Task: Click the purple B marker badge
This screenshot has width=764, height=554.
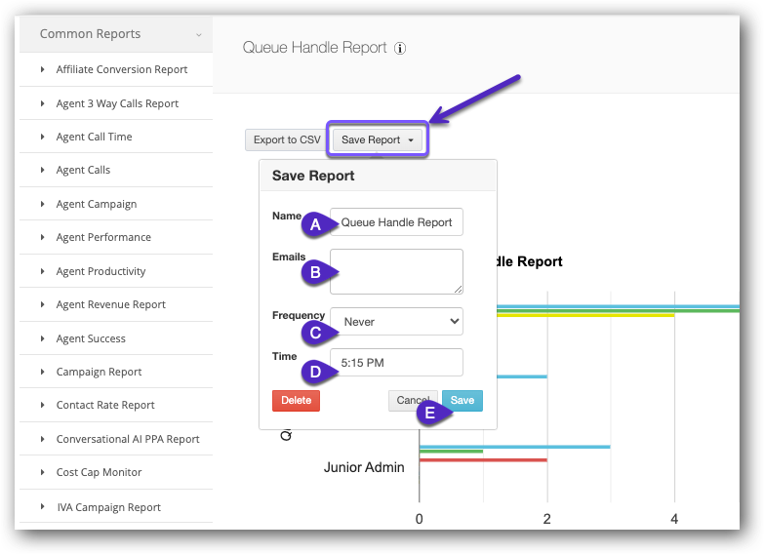Action: [x=315, y=273]
